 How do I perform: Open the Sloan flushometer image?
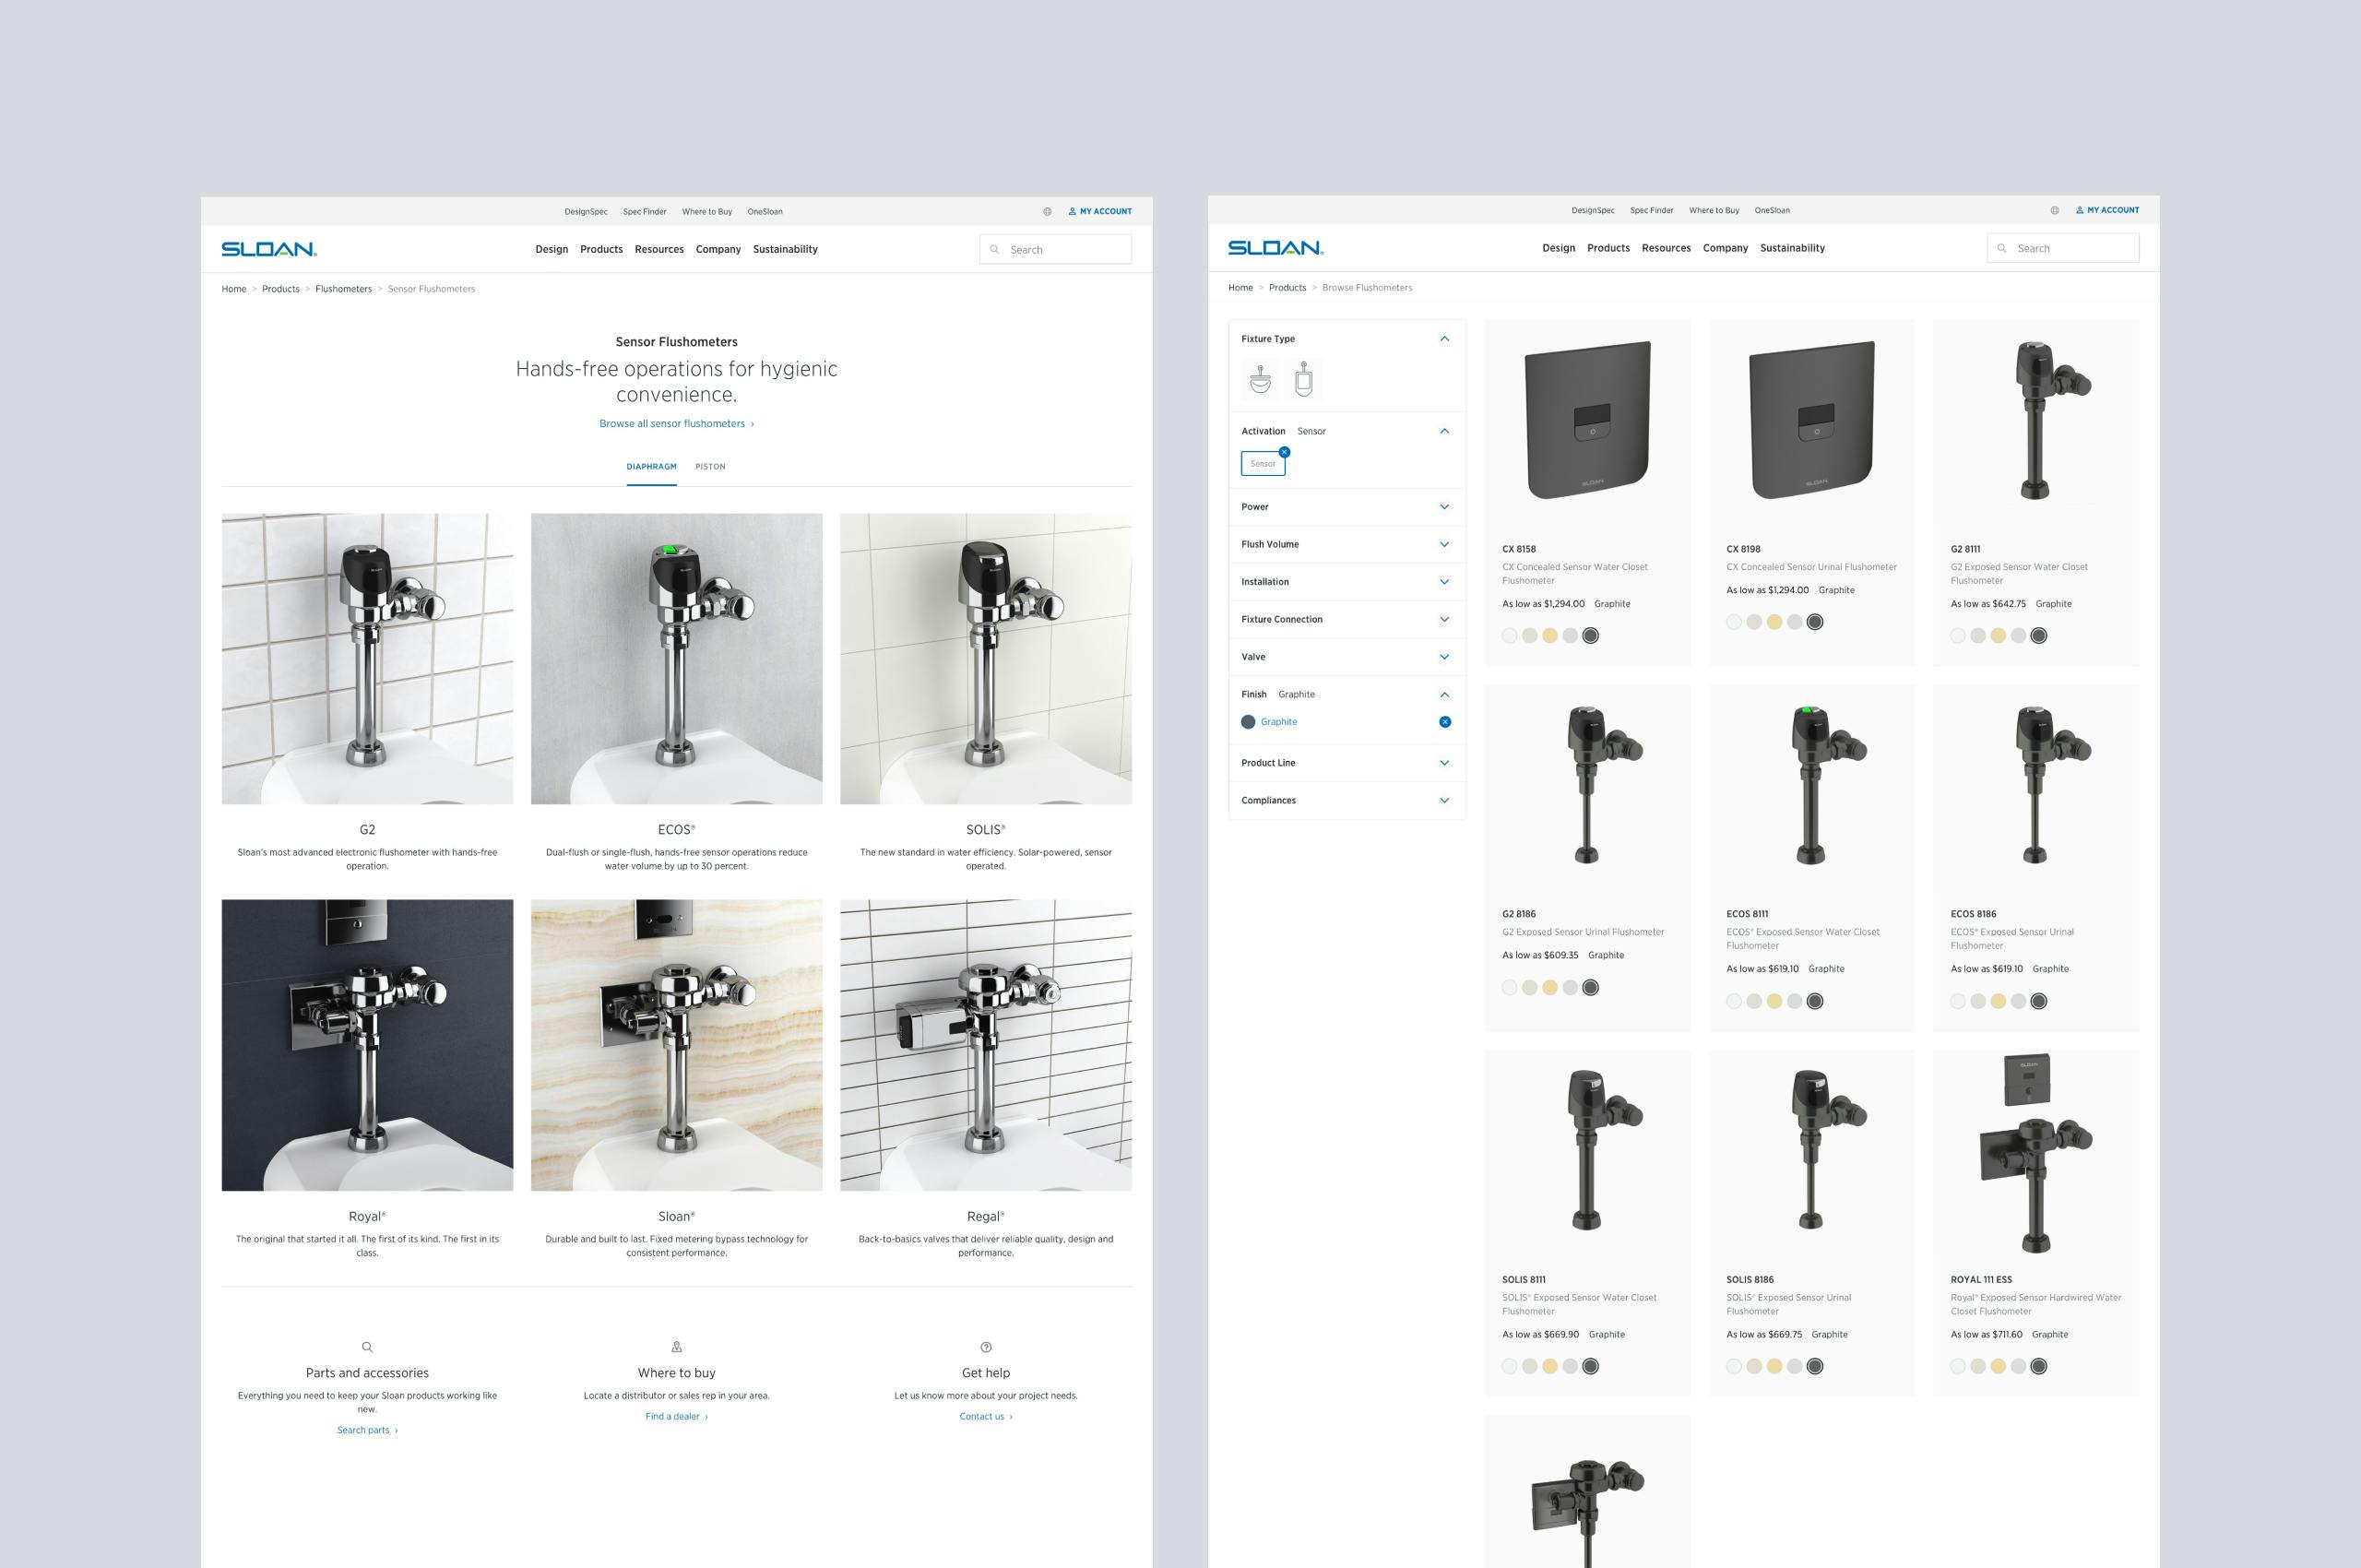coord(677,1045)
